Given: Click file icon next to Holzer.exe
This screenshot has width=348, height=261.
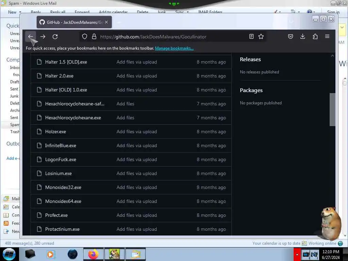Looking at the screenshot, I should coord(39,132).
